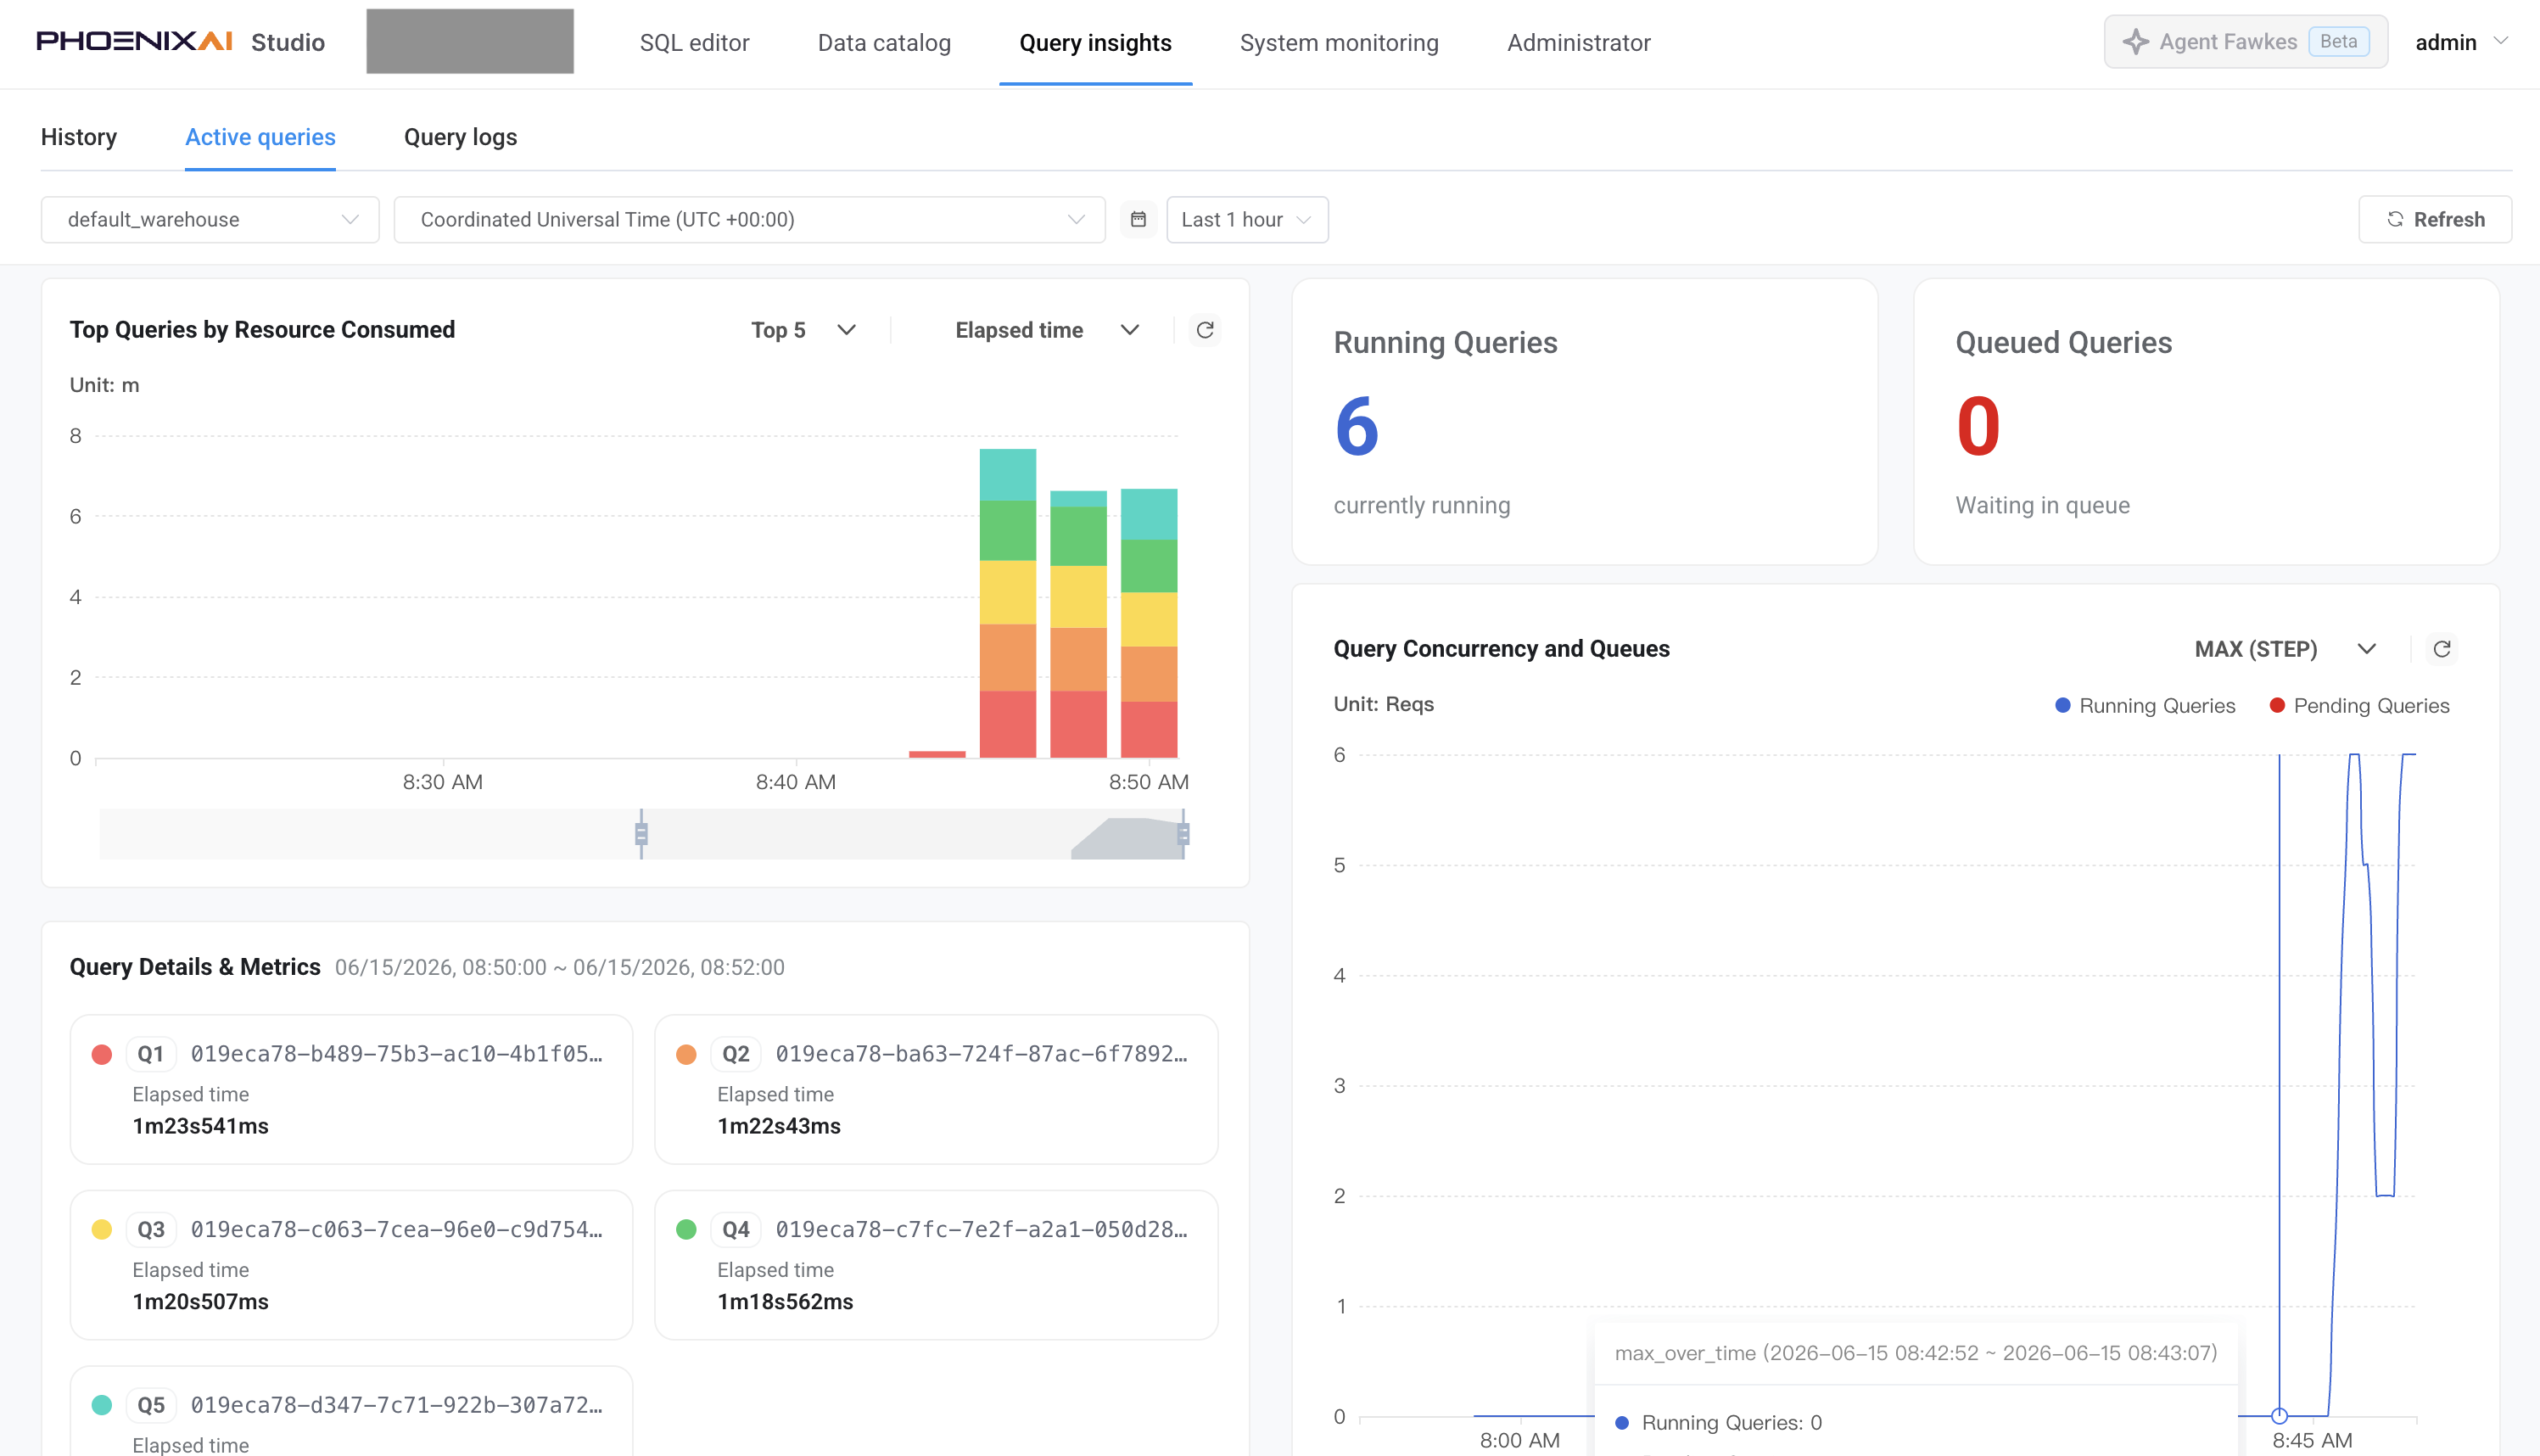Open the SQL editor menu
The image size is (2540, 1456).
(695, 42)
